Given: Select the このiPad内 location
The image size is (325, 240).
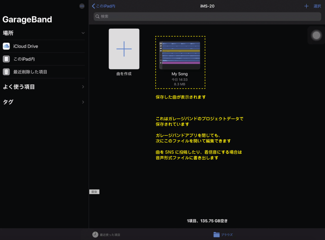Looking at the screenshot, I should (44, 59).
